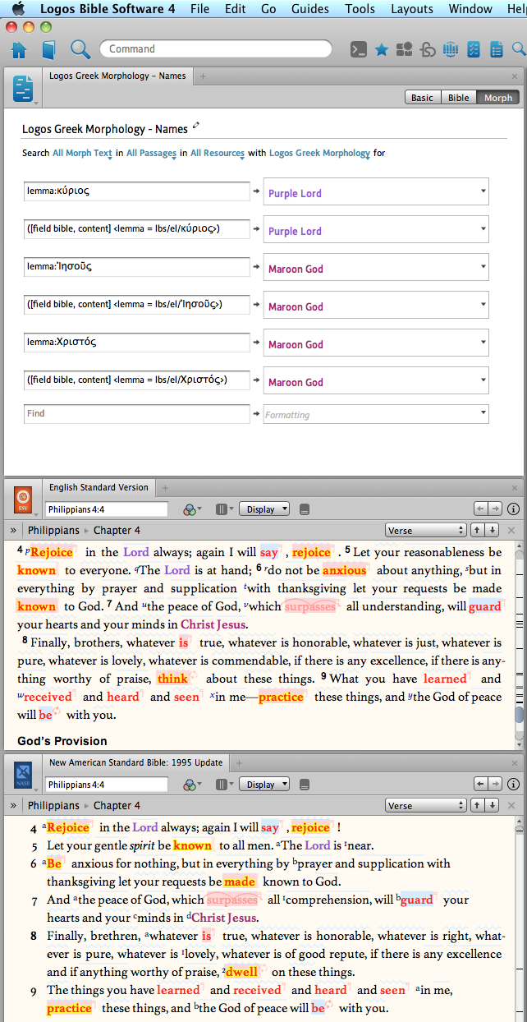Screen dimensions: 527x1022
Task: Open visual filters icon in ESV panel
Action: pos(190,509)
